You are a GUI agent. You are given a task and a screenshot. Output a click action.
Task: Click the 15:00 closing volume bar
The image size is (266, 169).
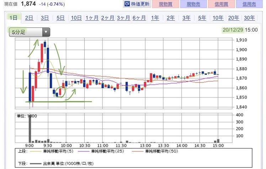pos(218,141)
